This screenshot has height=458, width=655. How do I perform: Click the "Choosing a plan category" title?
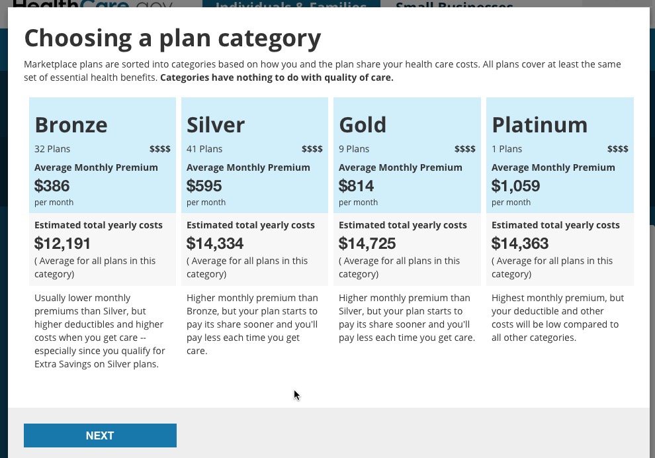click(x=173, y=38)
